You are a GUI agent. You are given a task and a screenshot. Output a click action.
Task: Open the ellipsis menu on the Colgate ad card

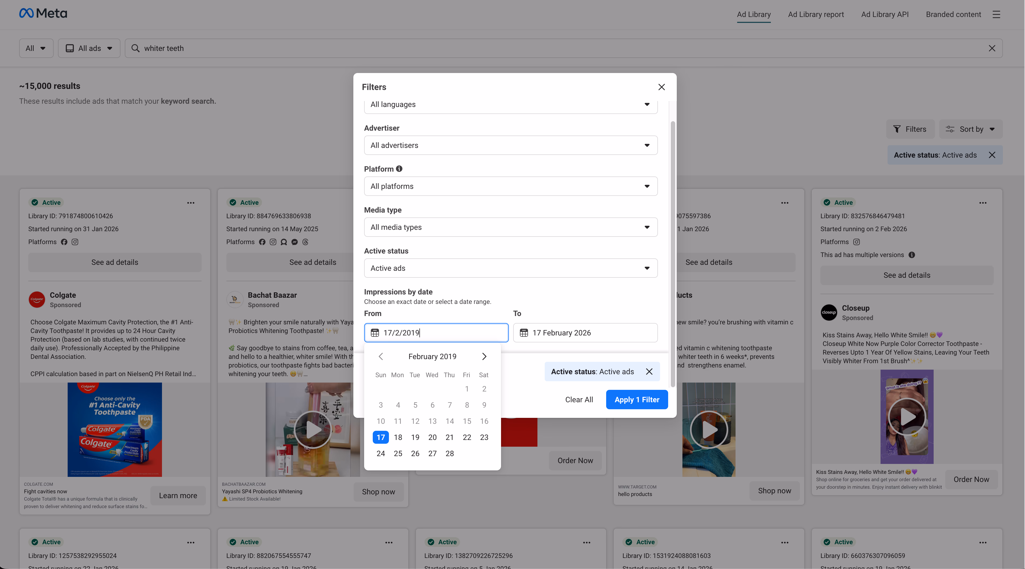(191, 203)
